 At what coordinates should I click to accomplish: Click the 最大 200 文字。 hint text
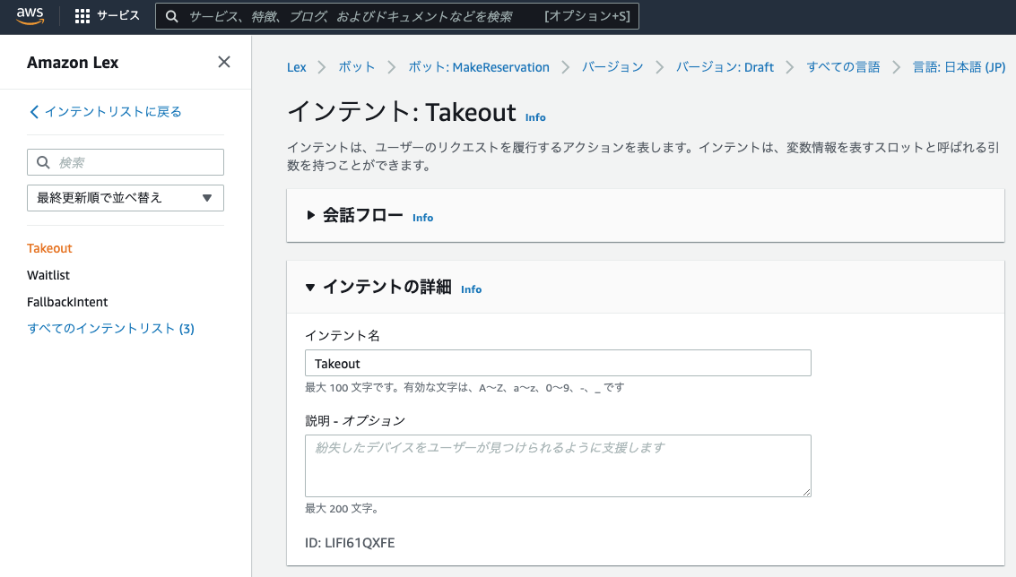(x=343, y=509)
